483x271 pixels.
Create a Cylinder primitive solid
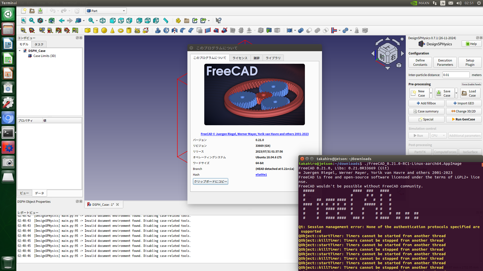tap(96, 30)
